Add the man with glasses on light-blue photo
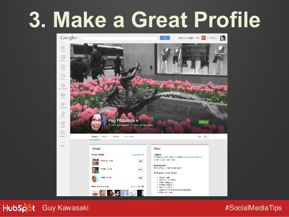The width and height of the screenshot is (289, 217). click(140, 178)
